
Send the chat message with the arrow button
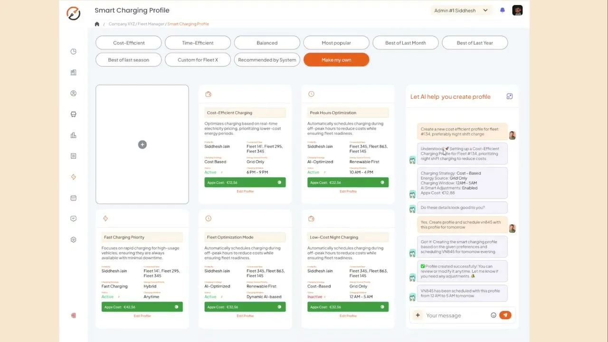coord(505,315)
